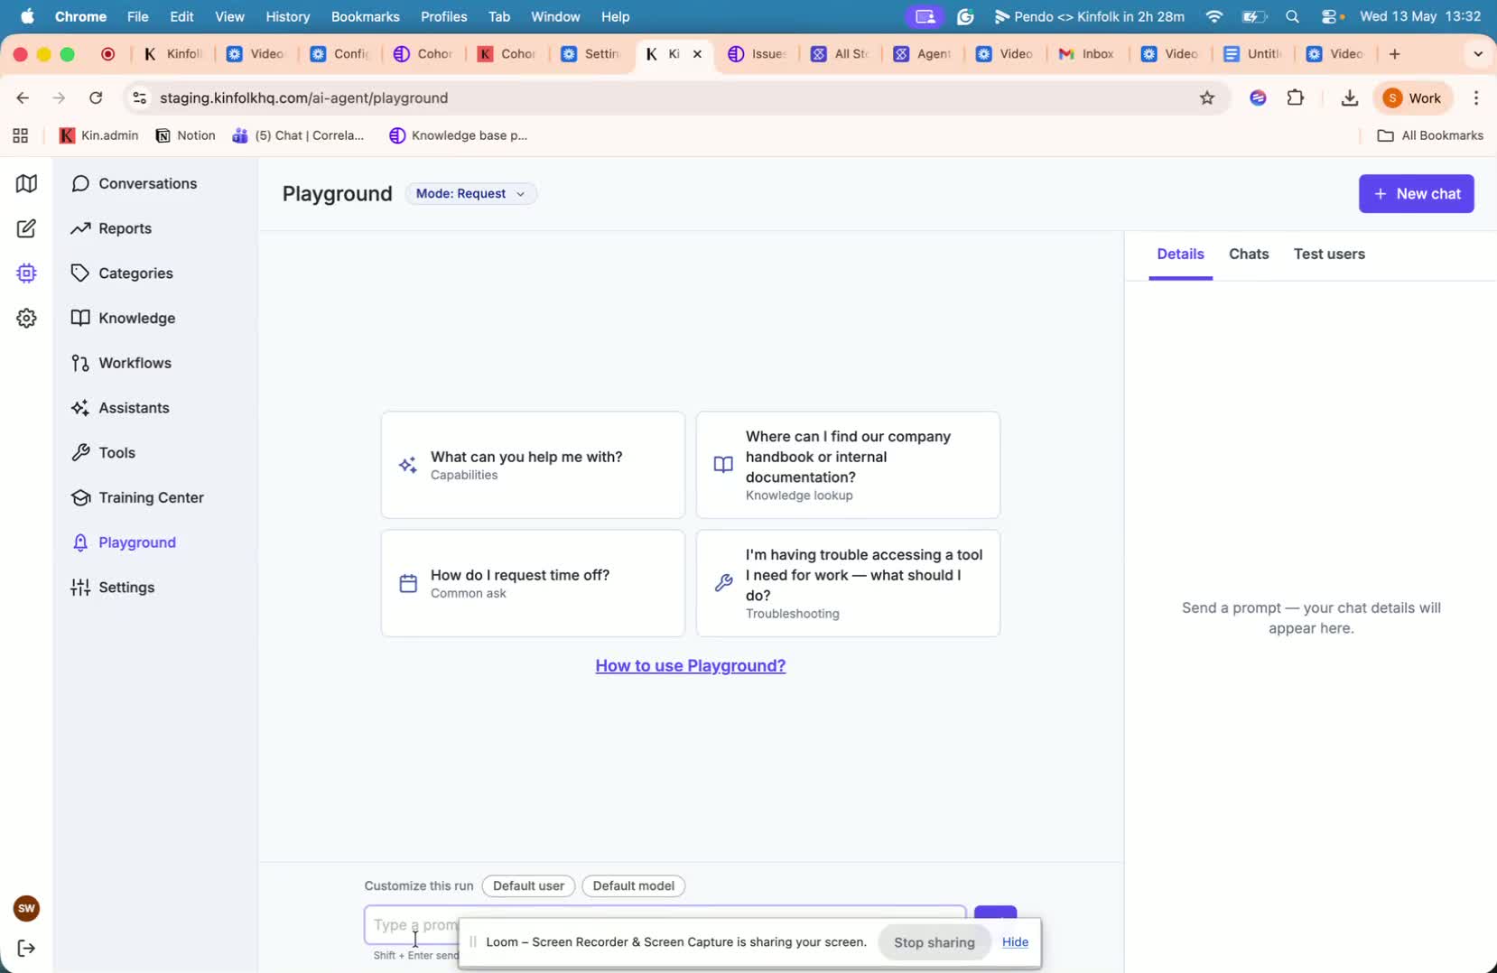
Task: Select the AI agent chip icon in left rail
Action: coord(26,273)
